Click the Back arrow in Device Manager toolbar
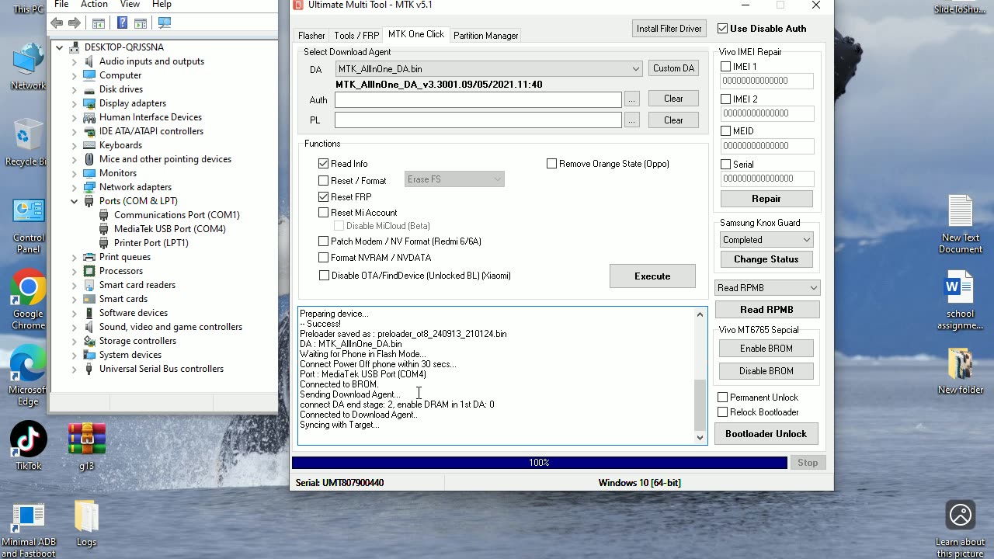 pyautogui.click(x=57, y=23)
